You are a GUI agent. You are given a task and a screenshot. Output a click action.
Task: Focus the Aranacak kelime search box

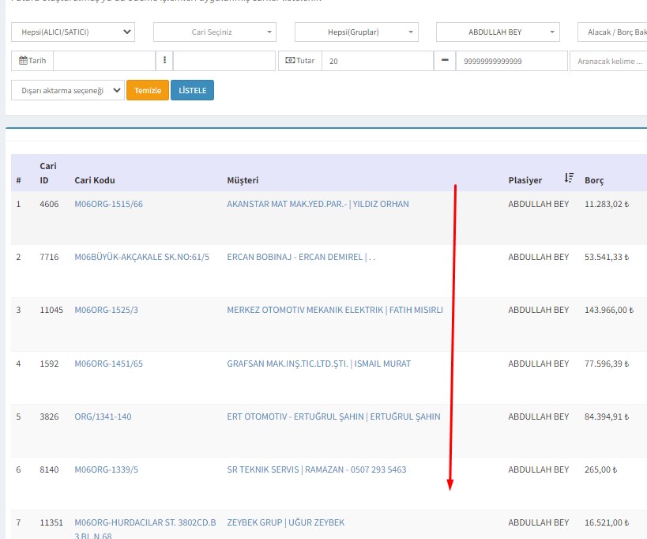[x=608, y=61]
